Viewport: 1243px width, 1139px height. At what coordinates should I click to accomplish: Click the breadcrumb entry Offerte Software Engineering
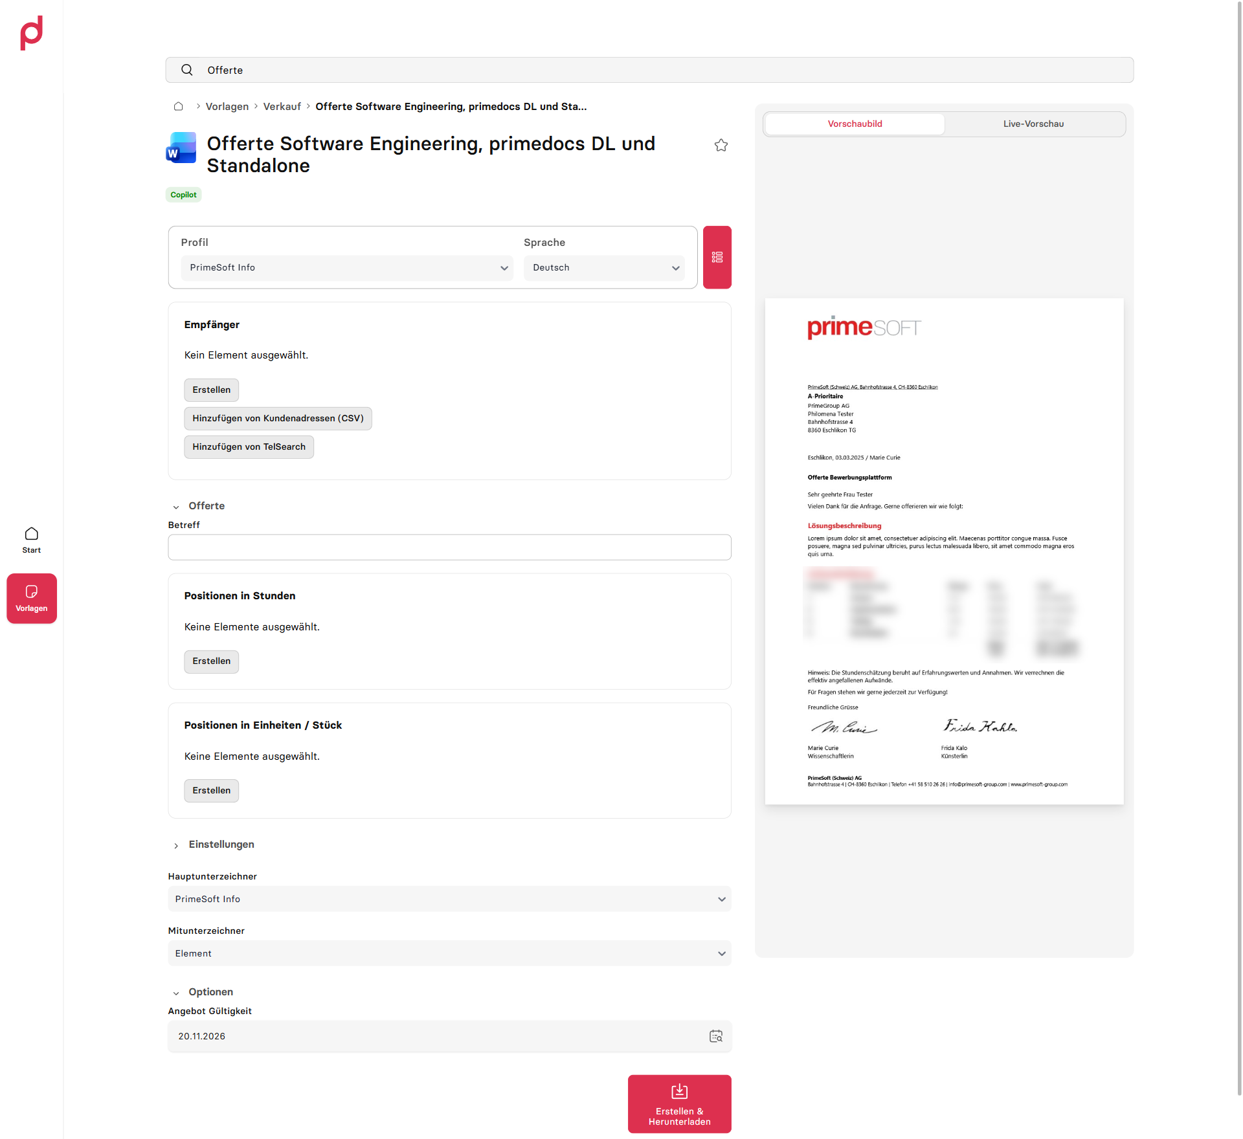click(451, 107)
